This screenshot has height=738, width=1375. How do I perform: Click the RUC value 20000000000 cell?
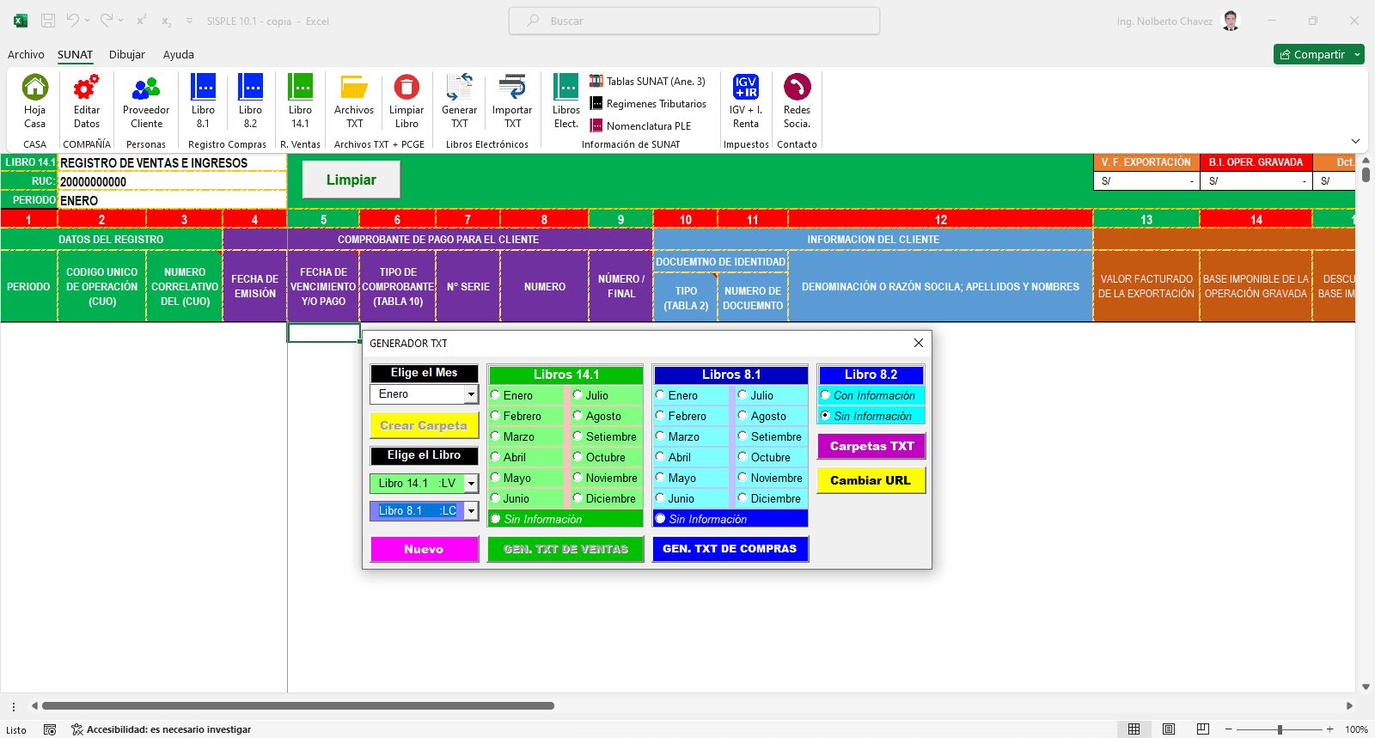tap(172, 181)
